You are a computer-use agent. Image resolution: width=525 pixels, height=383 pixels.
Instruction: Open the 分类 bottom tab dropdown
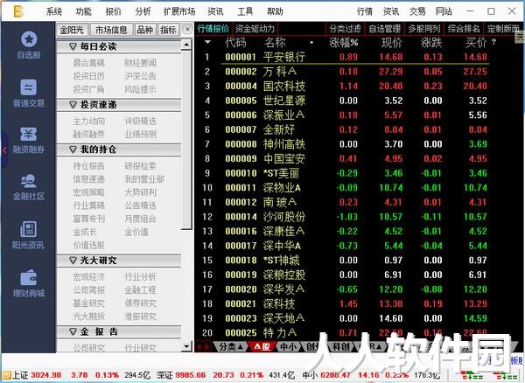click(231, 347)
